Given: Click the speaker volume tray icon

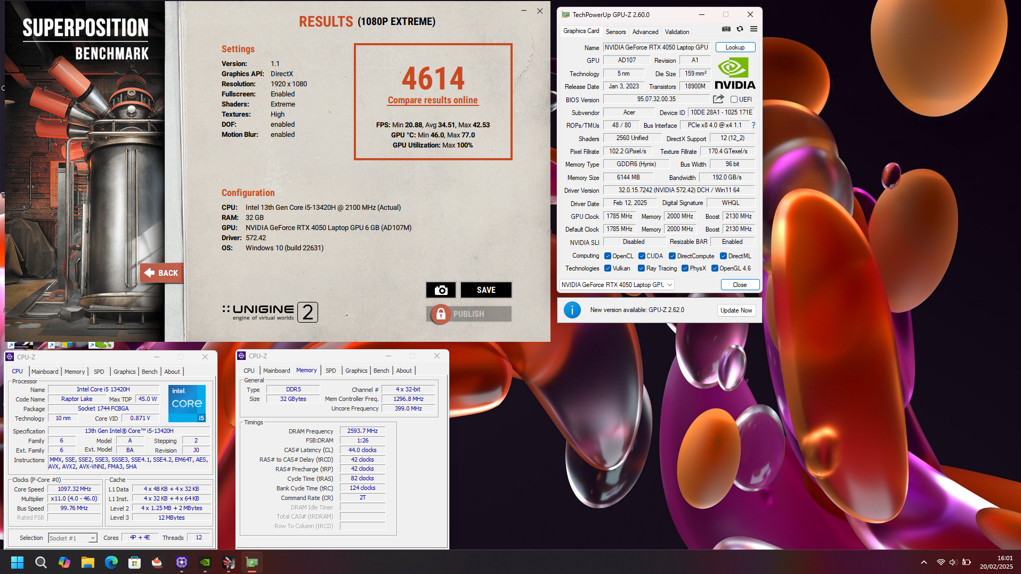Looking at the screenshot, I should 953,562.
